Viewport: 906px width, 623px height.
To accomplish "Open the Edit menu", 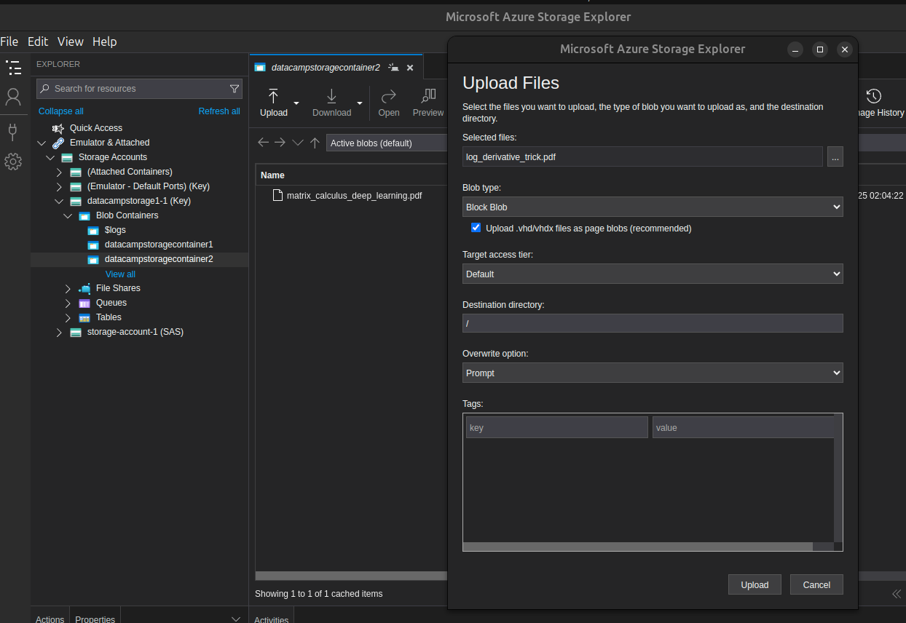I will pos(38,41).
